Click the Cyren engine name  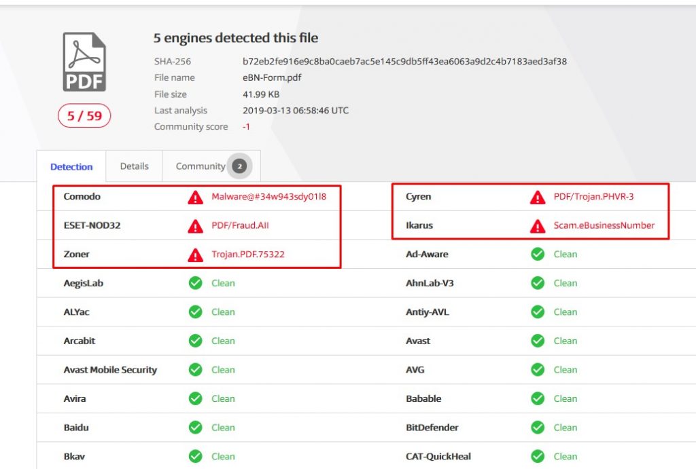click(418, 196)
